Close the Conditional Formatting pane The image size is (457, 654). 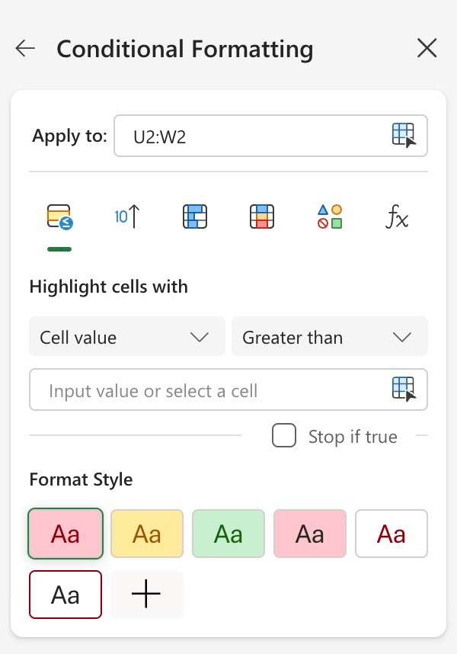[427, 48]
